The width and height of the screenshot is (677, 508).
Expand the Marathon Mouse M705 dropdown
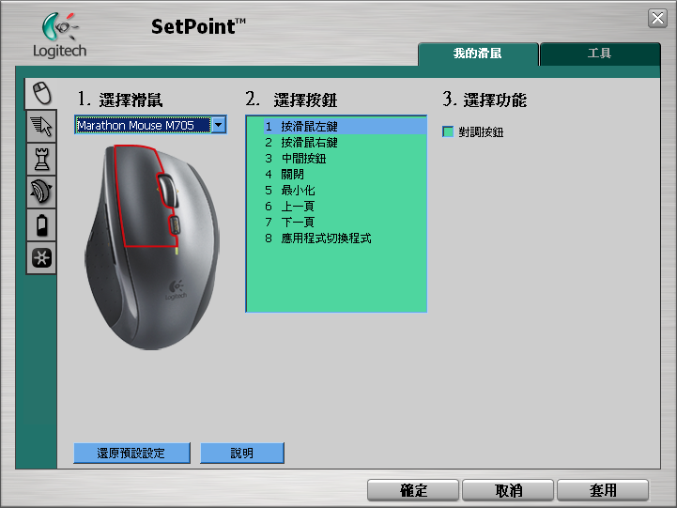click(219, 125)
